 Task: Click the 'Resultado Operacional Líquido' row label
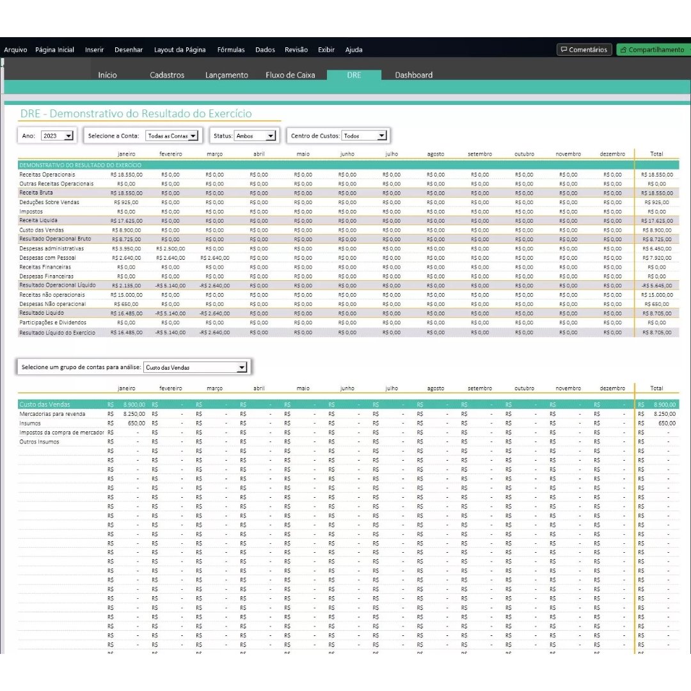(x=58, y=285)
